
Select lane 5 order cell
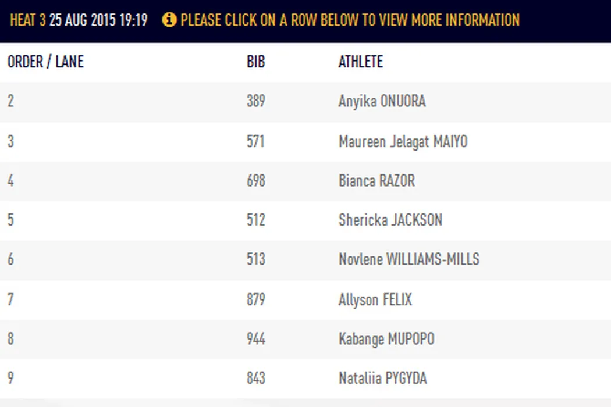[11, 220]
